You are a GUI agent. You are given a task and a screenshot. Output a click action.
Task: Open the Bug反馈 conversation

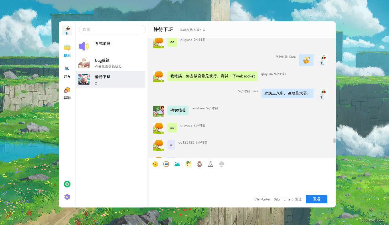(111, 63)
